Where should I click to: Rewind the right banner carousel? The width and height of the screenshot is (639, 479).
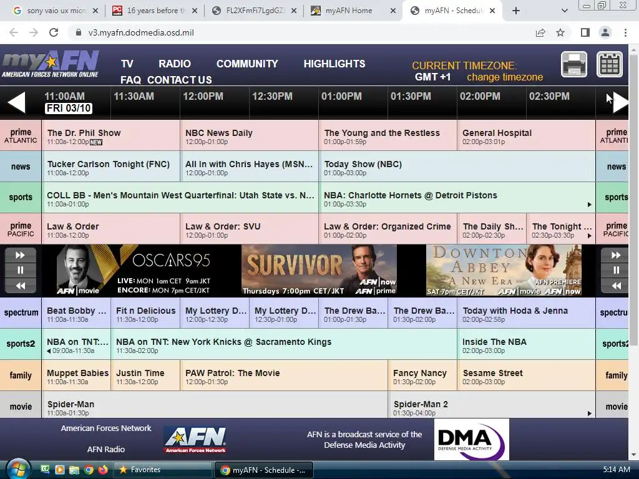pos(616,286)
